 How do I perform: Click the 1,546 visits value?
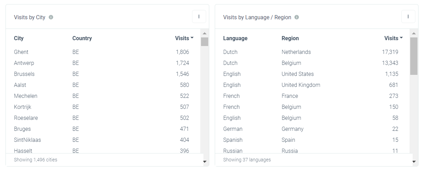tap(182, 74)
